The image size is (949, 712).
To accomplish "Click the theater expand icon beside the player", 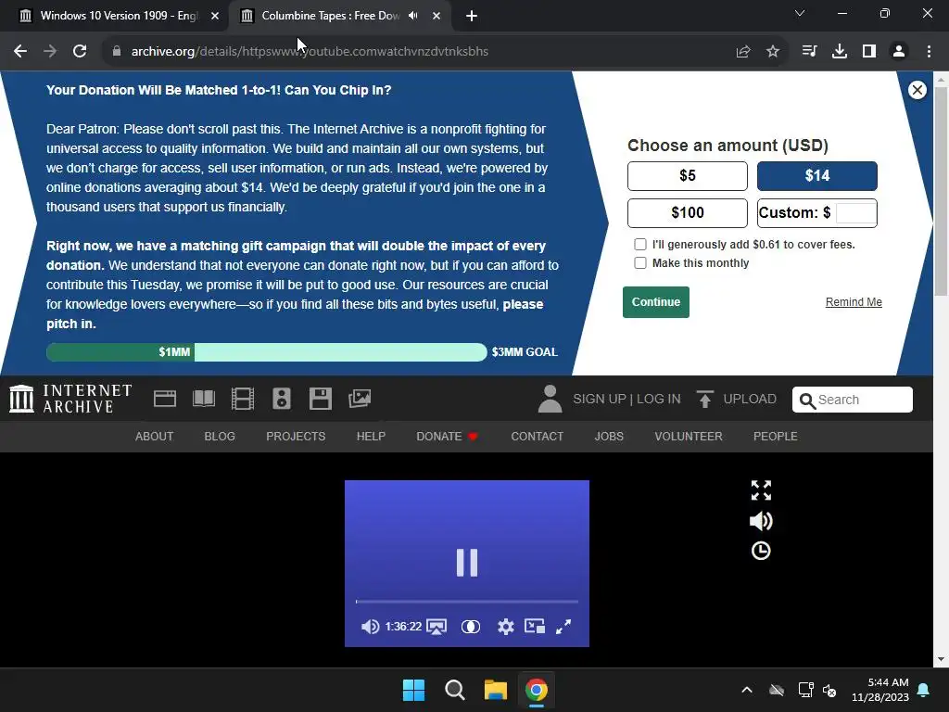I will point(761,490).
